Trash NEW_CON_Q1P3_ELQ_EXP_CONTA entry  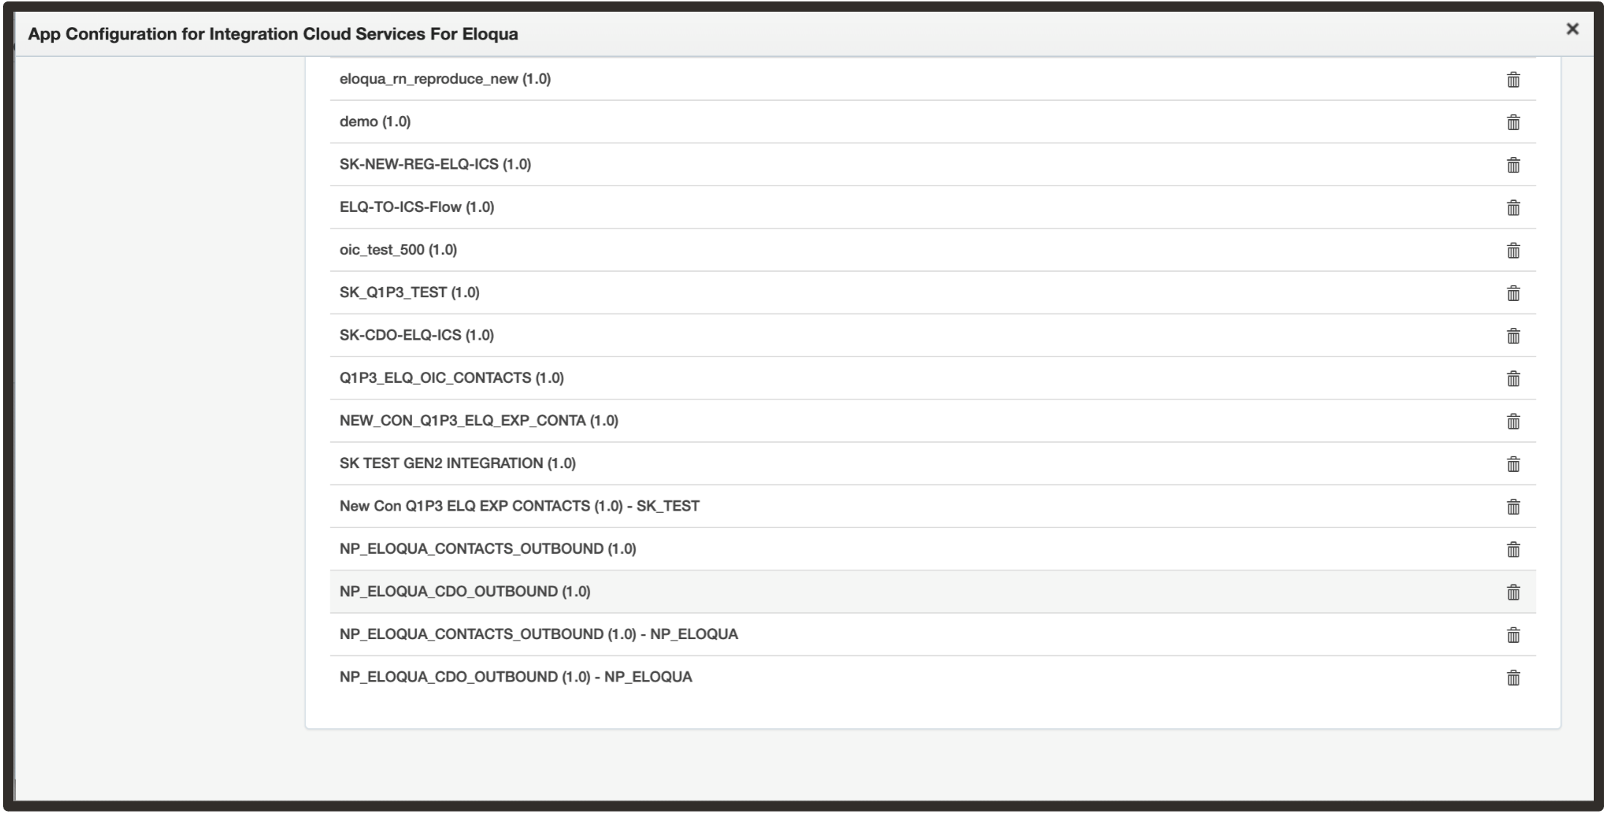(1513, 421)
